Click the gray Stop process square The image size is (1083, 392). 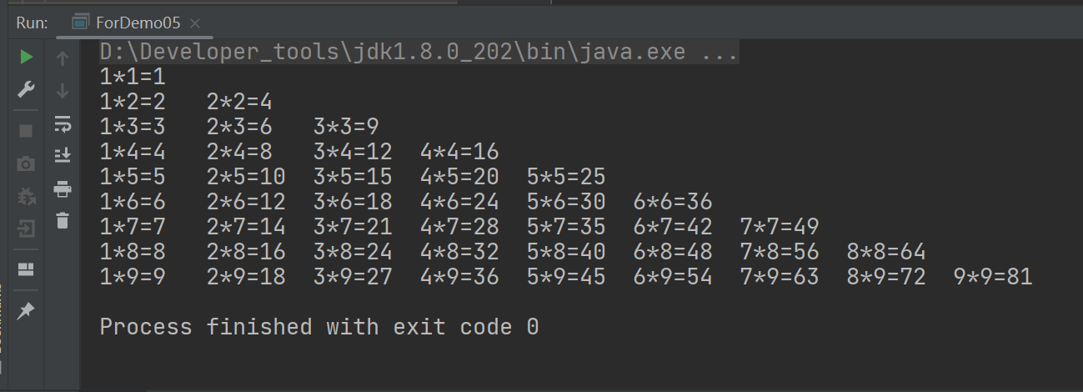26,131
